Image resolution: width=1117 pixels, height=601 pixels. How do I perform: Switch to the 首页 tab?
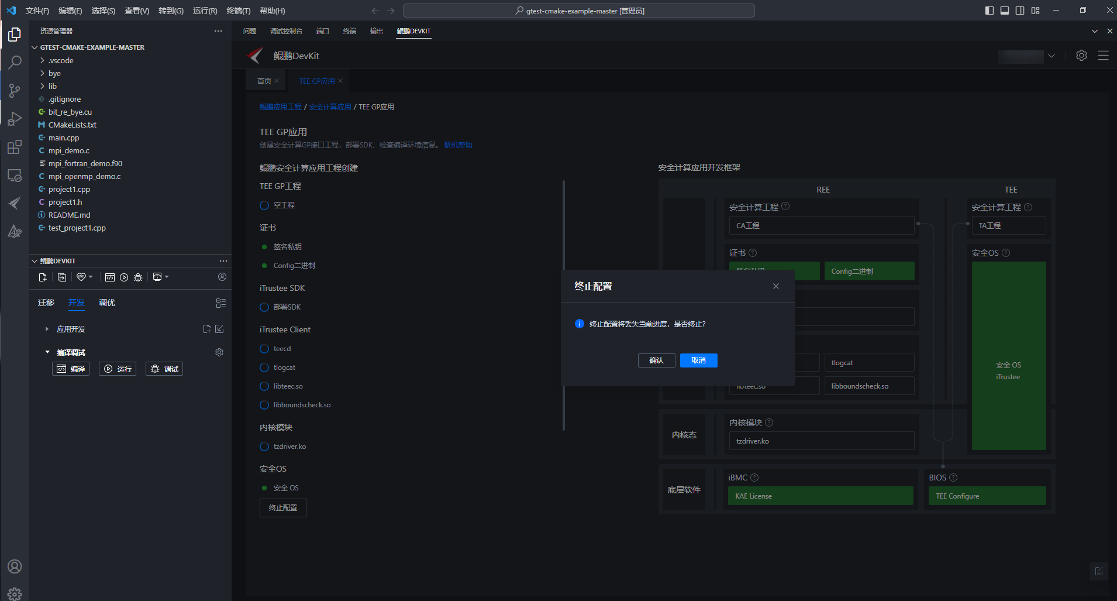click(x=264, y=81)
